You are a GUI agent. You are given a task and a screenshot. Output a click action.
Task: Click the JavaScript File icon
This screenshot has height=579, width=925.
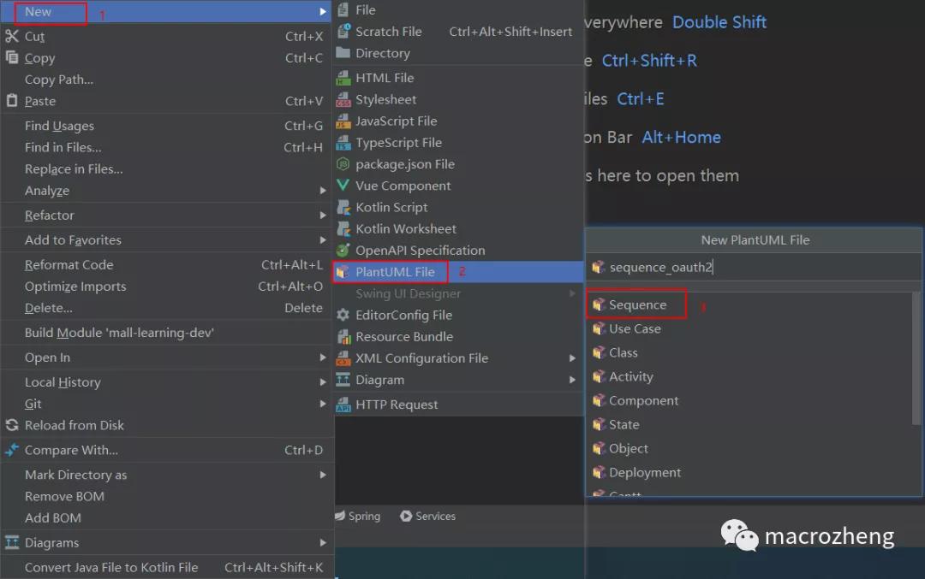pos(343,121)
